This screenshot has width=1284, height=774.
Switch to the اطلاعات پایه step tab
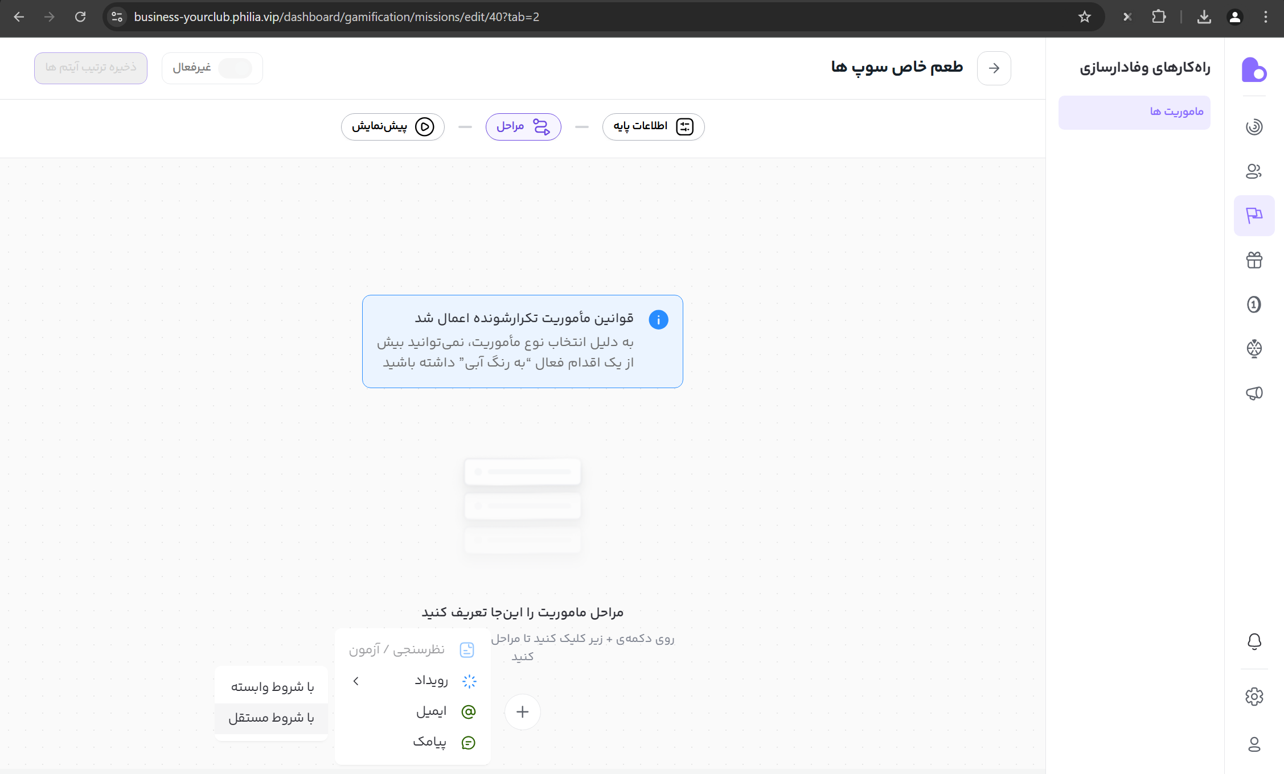tap(653, 126)
